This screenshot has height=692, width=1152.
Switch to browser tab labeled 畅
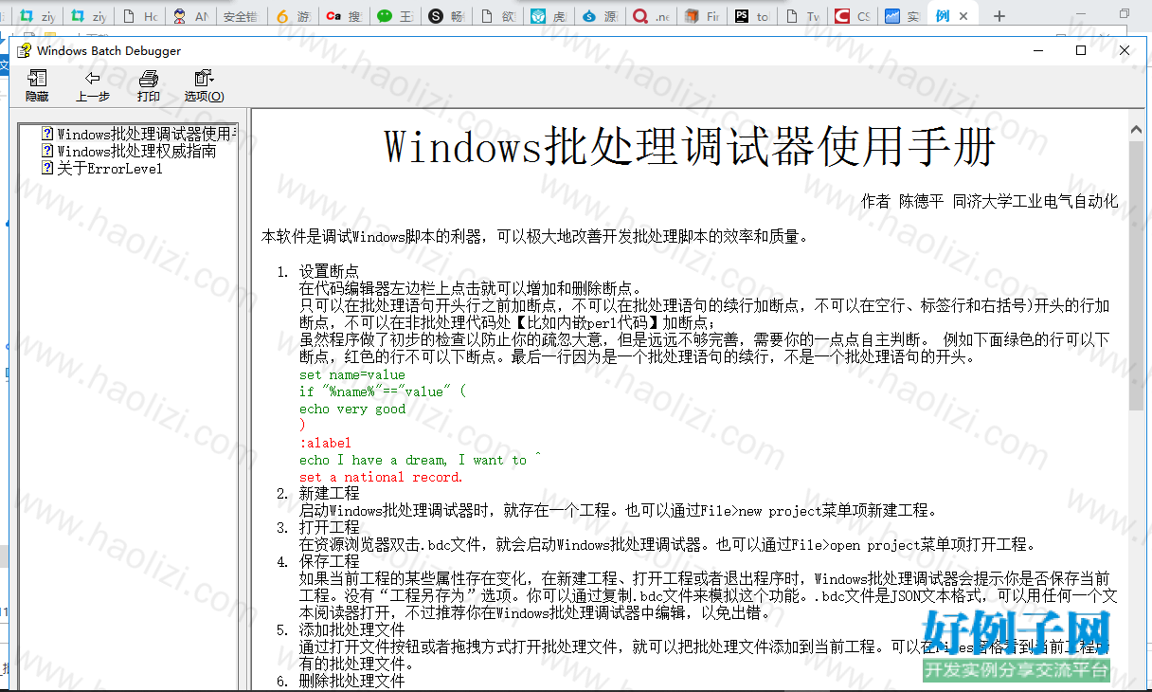[x=445, y=16]
